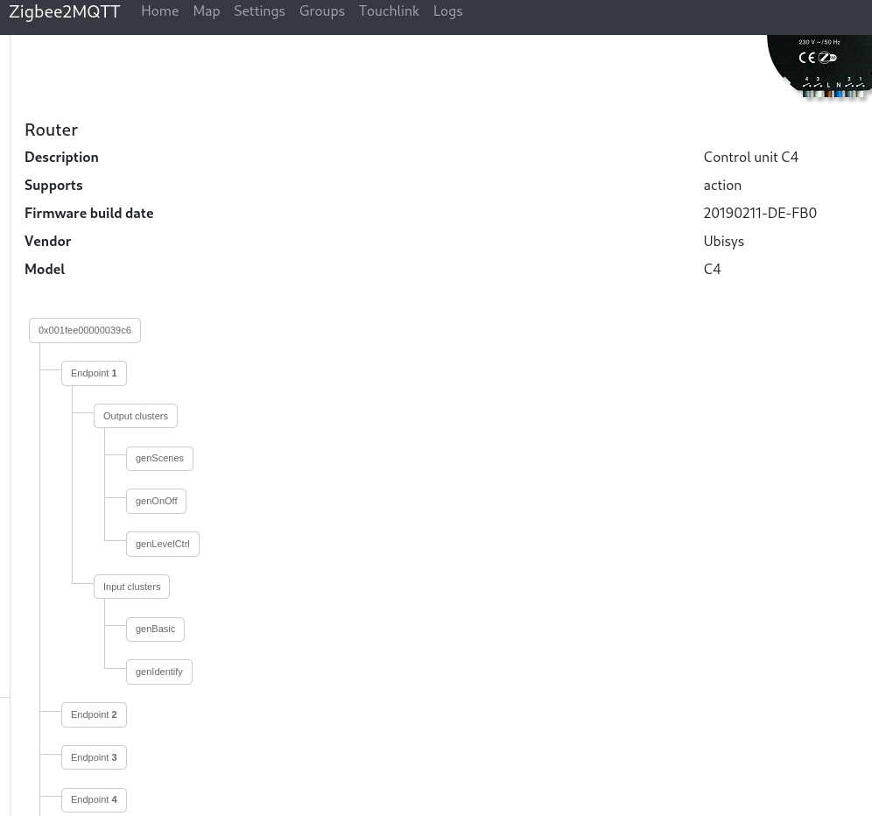872x816 pixels.
Task: Select the genScenes cluster
Action: tap(159, 458)
